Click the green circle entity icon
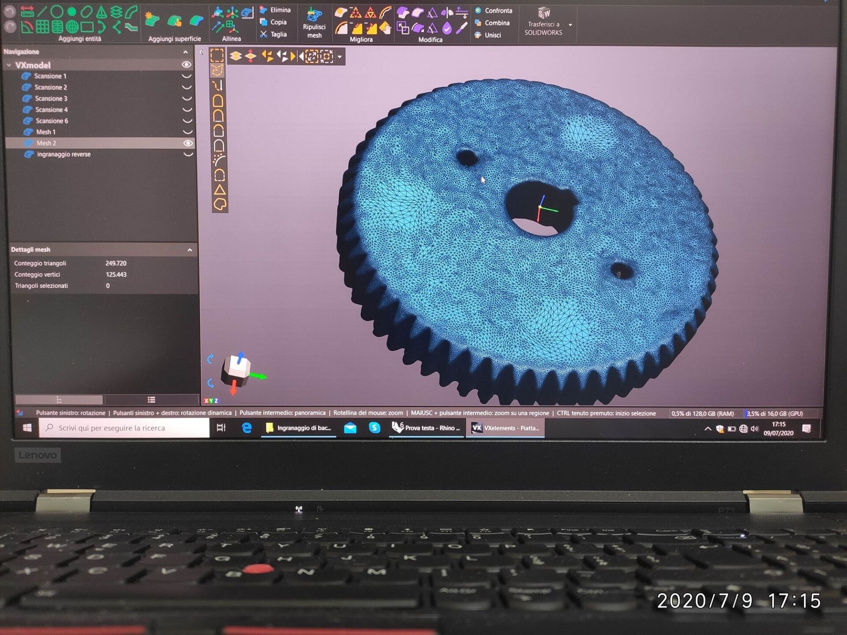The image size is (847, 635). pyautogui.click(x=56, y=12)
